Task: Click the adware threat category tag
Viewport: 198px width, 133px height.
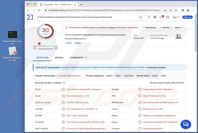Action: click(109, 76)
